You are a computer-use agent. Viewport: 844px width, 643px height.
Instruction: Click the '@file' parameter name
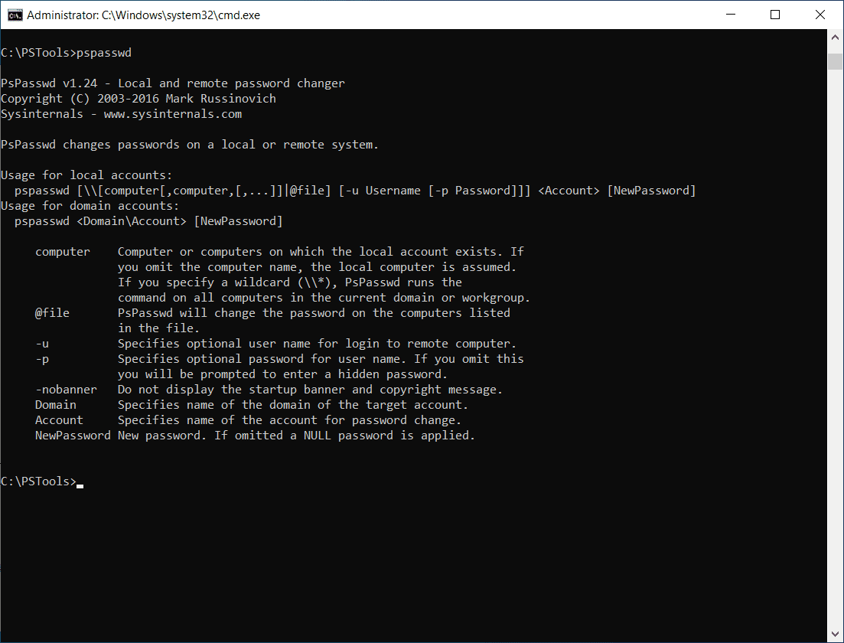(x=52, y=313)
